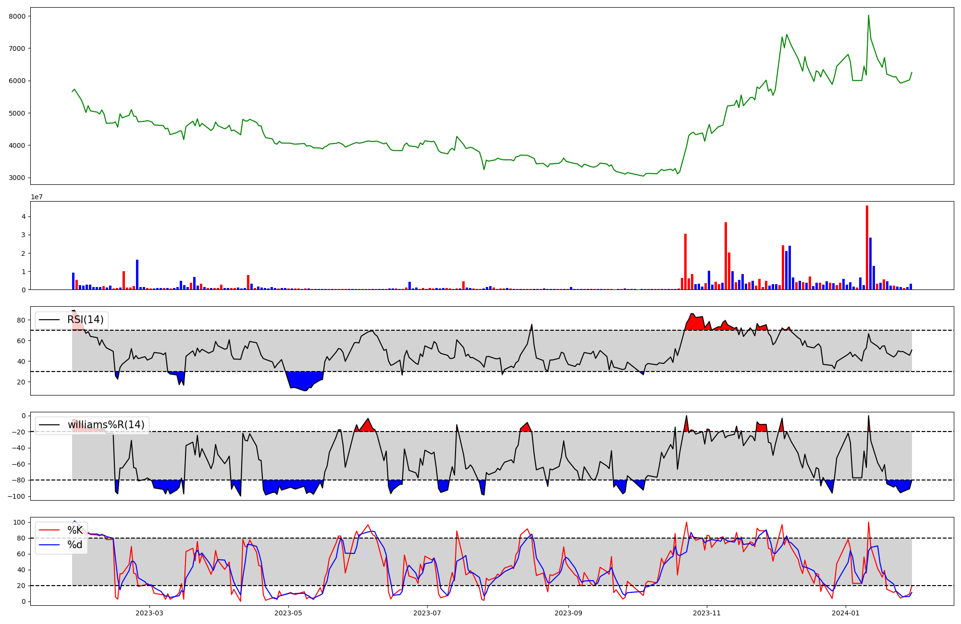
Task: Click the red %K line swatch in legend
Action: coord(49,530)
